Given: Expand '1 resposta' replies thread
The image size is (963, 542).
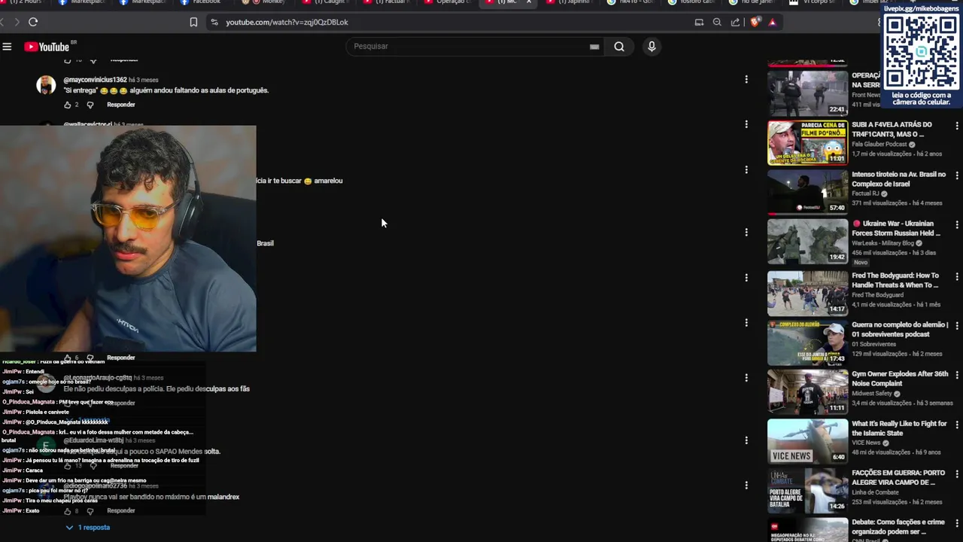Looking at the screenshot, I should 88,528.
